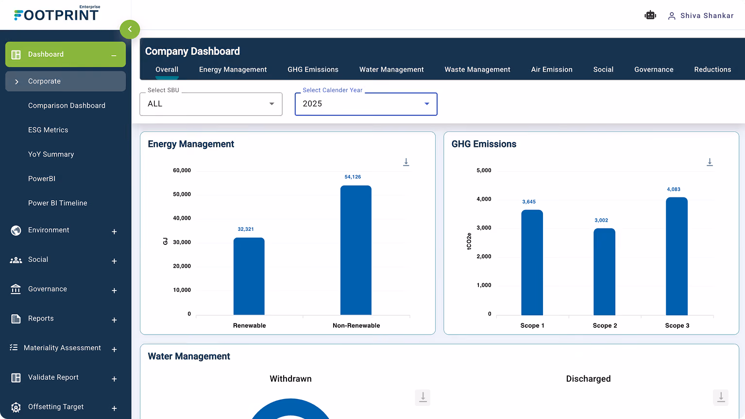Click the Dashboard grid icon in sidebar
The width and height of the screenshot is (745, 419).
[x=16, y=55]
